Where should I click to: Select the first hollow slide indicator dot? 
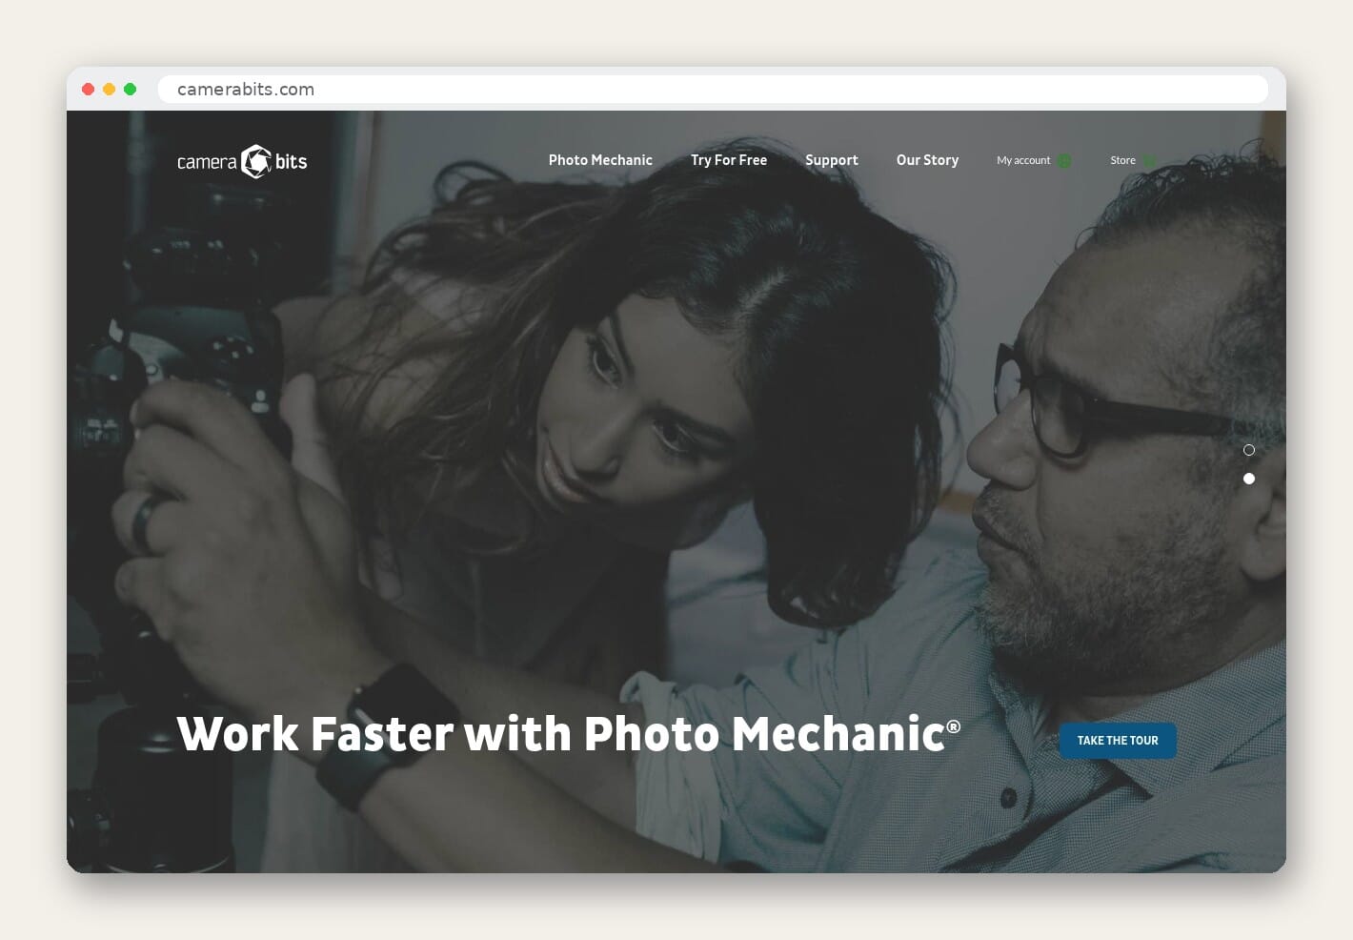1249,450
